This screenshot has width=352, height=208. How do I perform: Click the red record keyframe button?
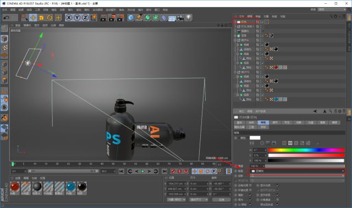tap(173, 171)
